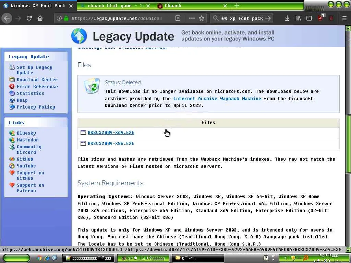Click the address bar URL field
The image size is (351, 263).
(117, 18)
